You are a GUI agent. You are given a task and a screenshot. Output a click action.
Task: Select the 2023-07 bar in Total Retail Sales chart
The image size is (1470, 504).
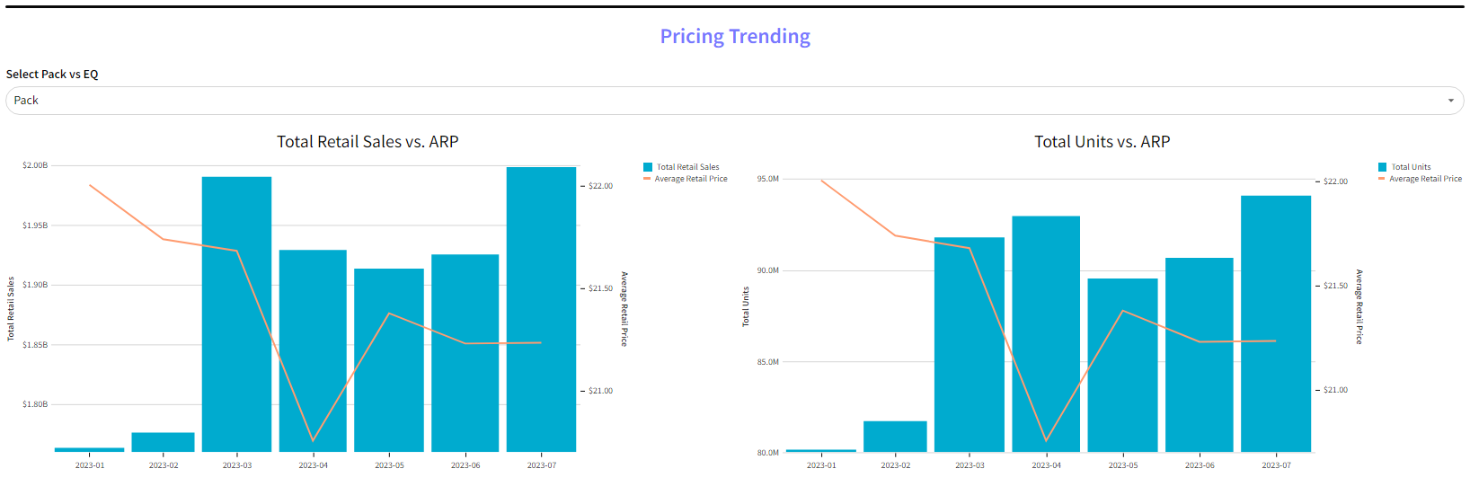541,309
